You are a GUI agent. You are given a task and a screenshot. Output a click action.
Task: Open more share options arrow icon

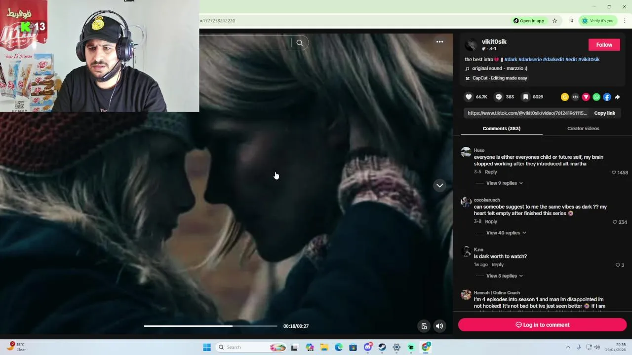(x=617, y=97)
